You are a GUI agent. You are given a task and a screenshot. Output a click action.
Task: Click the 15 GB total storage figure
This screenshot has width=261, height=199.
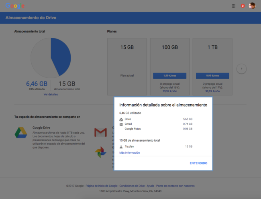pyautogui.click(x=67, y=83)
